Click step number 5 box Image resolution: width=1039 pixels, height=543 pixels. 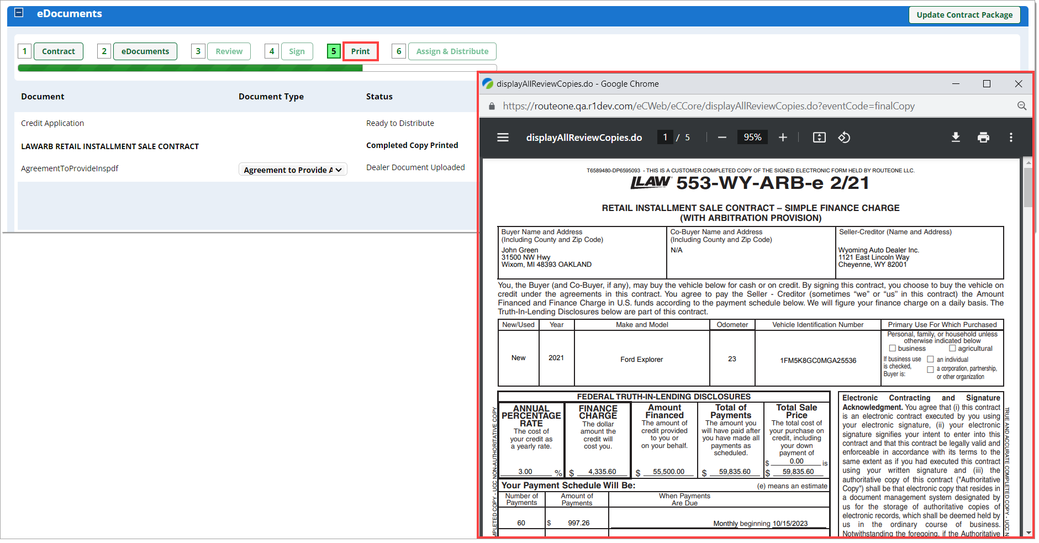click(x=334, y=51)
